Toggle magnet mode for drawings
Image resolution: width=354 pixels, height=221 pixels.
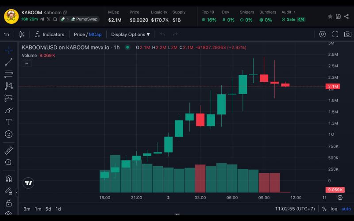pos(8,179)
